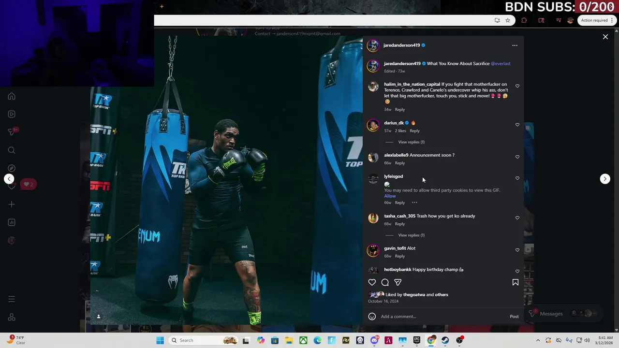619x348 pixels.
Task: Open Reels in Instagram sidebar
Action: (12, 114)
